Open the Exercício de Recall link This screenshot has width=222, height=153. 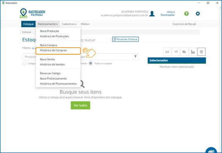tap(184, 24)
